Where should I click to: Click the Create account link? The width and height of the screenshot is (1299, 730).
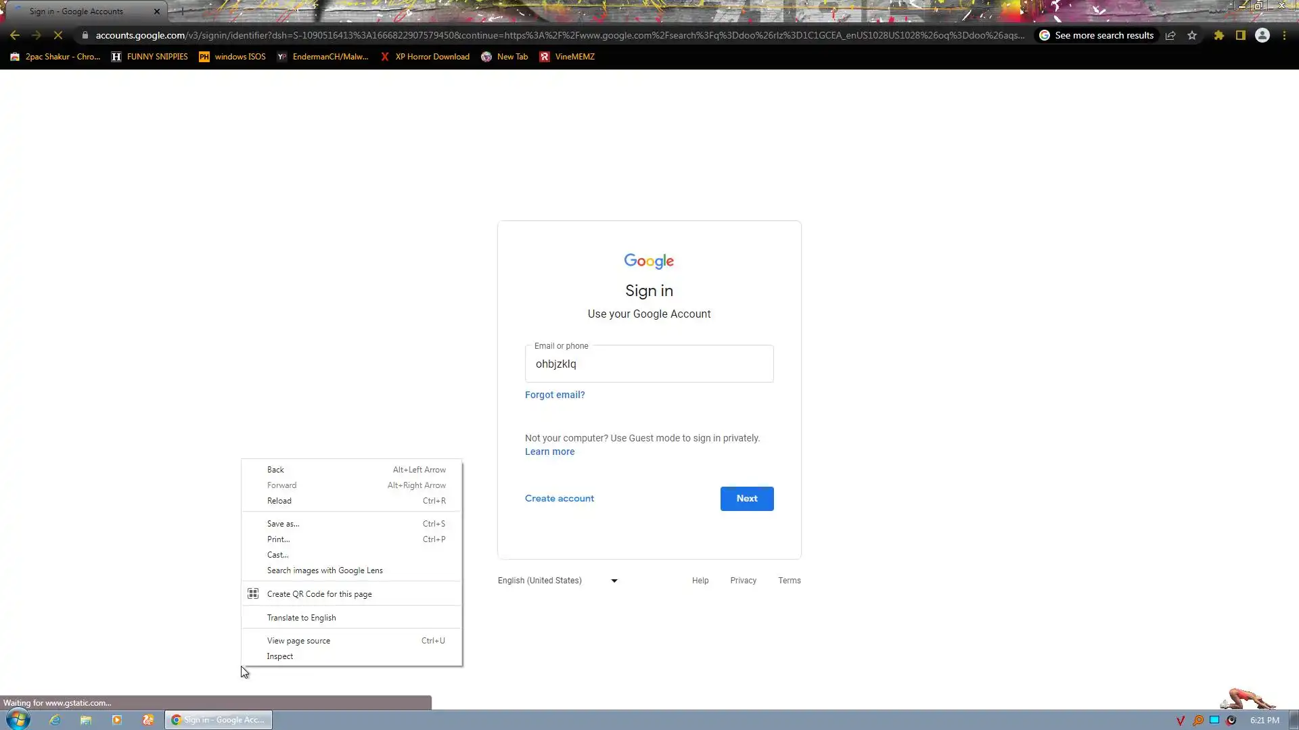pos(560,498)
